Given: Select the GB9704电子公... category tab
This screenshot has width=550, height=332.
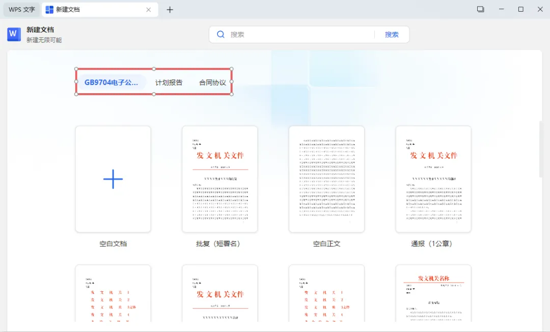Looking at the screenshot, I should click(111, 82).
